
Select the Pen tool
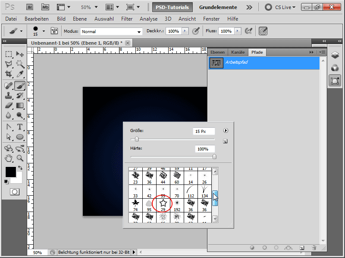pos(9,127)
